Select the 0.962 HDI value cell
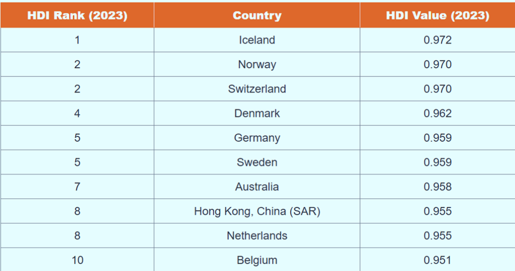 click(438, 113)
